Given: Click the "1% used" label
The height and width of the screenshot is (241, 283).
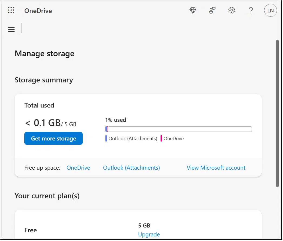Looking at the screenshot, I should [x=116, y=120].
